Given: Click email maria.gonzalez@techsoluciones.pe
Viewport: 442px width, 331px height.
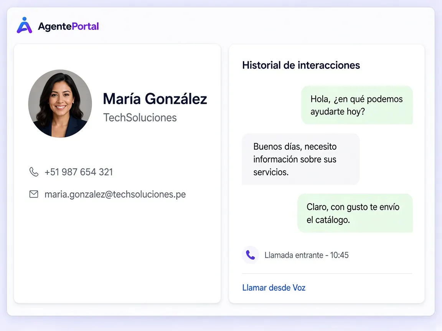Looking at the screenshot, I should [115, 195].
